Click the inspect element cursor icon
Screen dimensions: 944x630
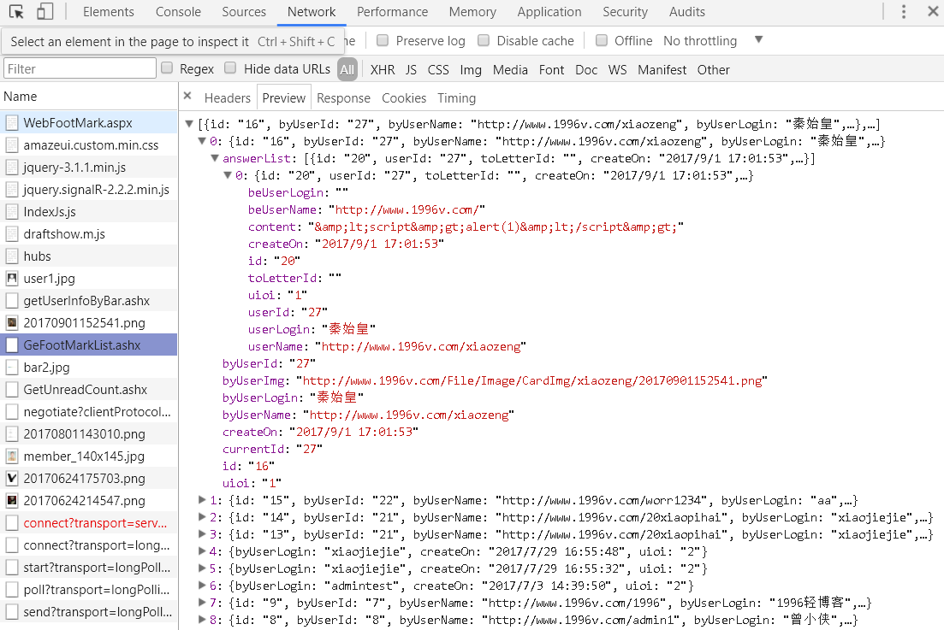coord(17,12)
